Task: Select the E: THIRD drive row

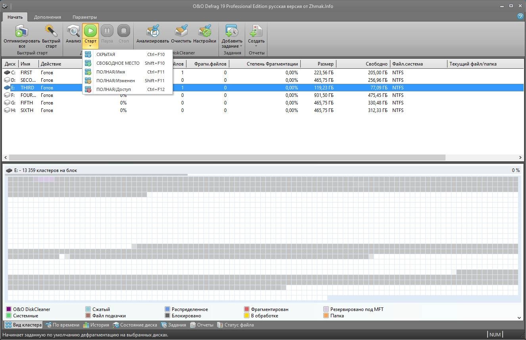Action: coord(263,88)
